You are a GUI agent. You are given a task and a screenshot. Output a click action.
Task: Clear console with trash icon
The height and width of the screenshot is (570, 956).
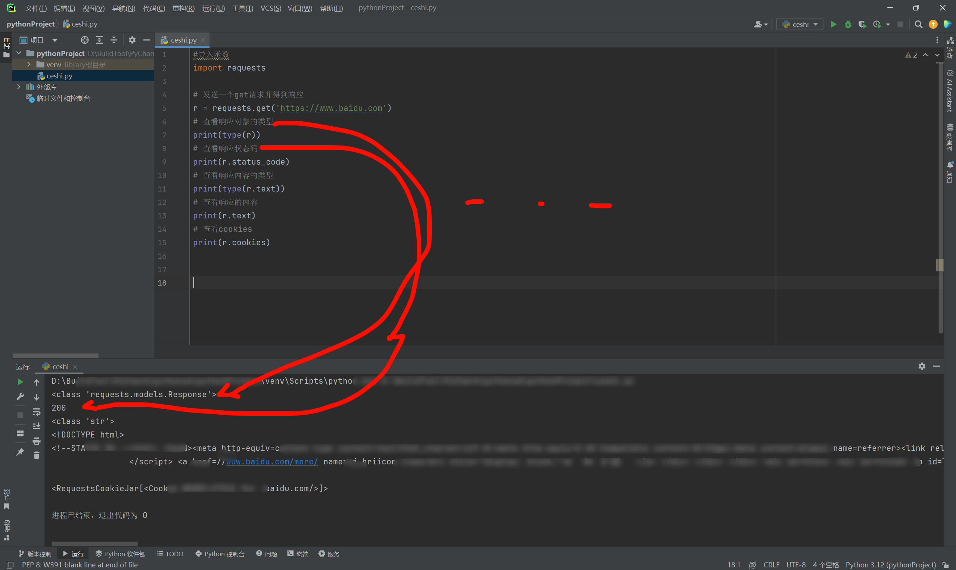tap(37, 455)
